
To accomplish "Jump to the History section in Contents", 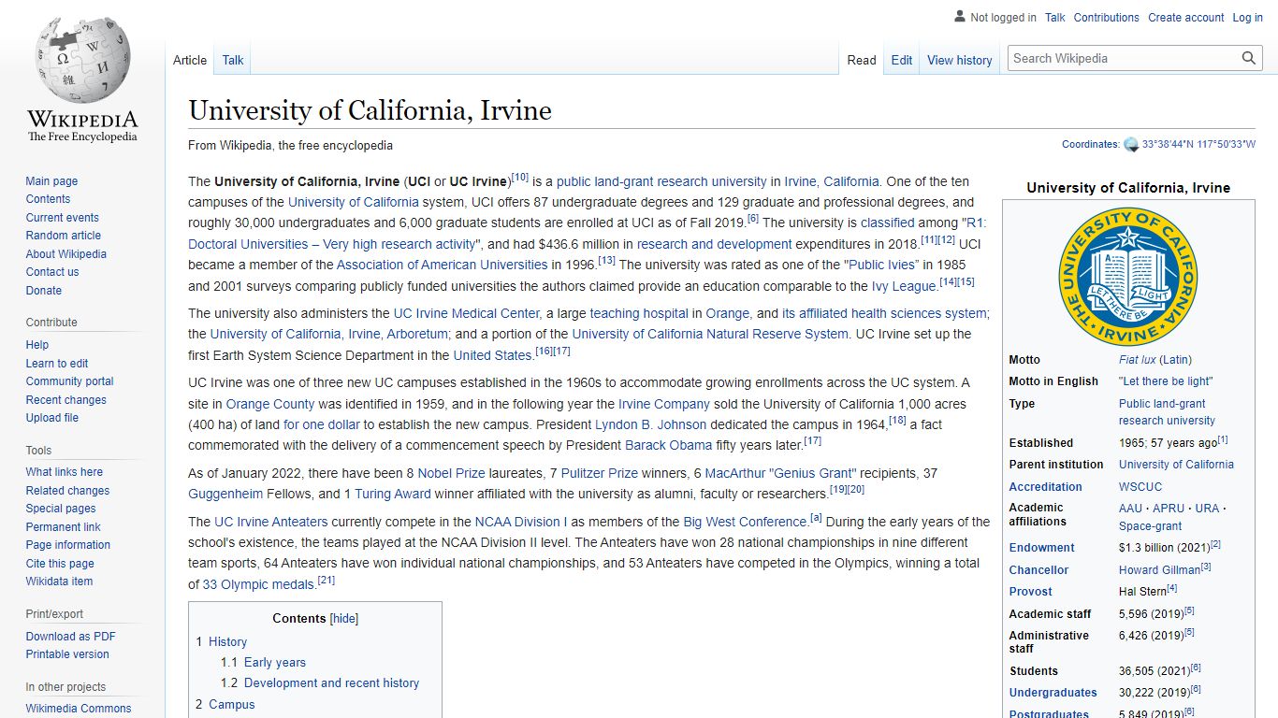I will 227,641.
